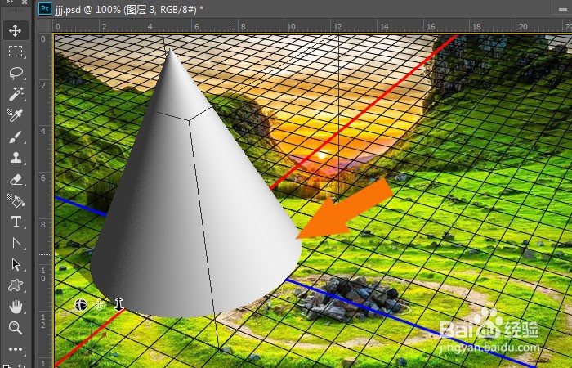Select the Pen tool
The image size is (572, 368).
click(16, 243)
